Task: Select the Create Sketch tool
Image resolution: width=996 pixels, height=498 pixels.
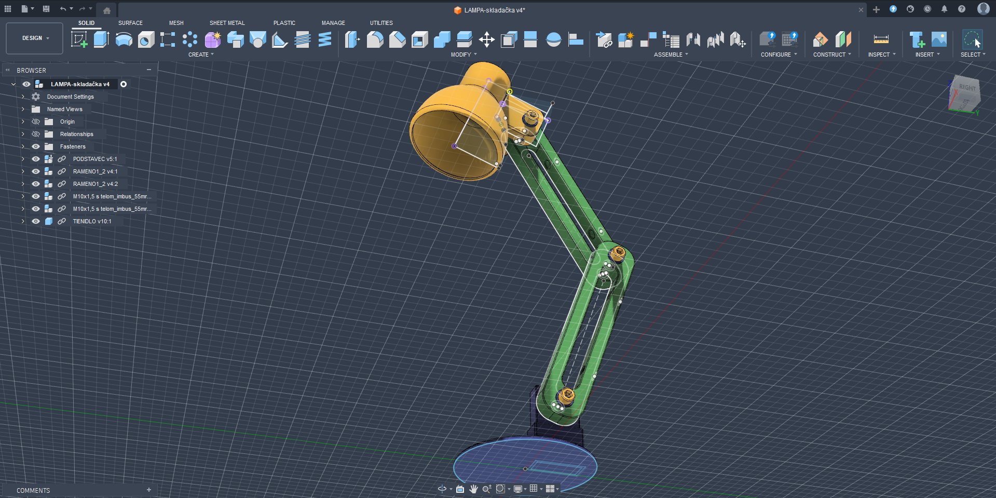Action: pyautogui.click(x=79, y=39)
